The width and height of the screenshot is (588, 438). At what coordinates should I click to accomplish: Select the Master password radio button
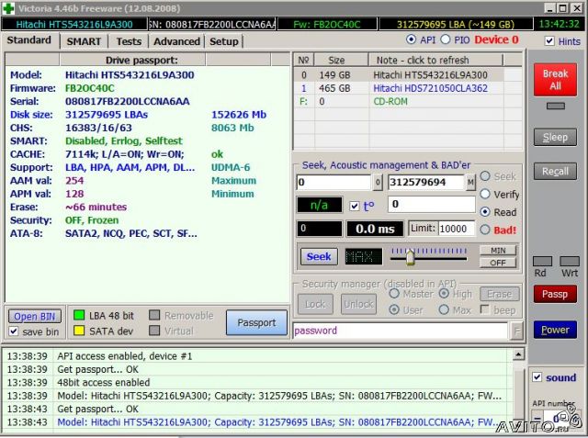click(x=394, y=293)
